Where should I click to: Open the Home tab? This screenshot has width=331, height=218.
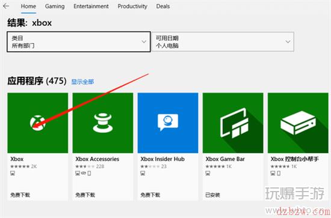[28, 7]
